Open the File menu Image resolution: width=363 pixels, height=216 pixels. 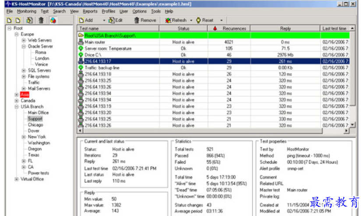tap(10, 11)
